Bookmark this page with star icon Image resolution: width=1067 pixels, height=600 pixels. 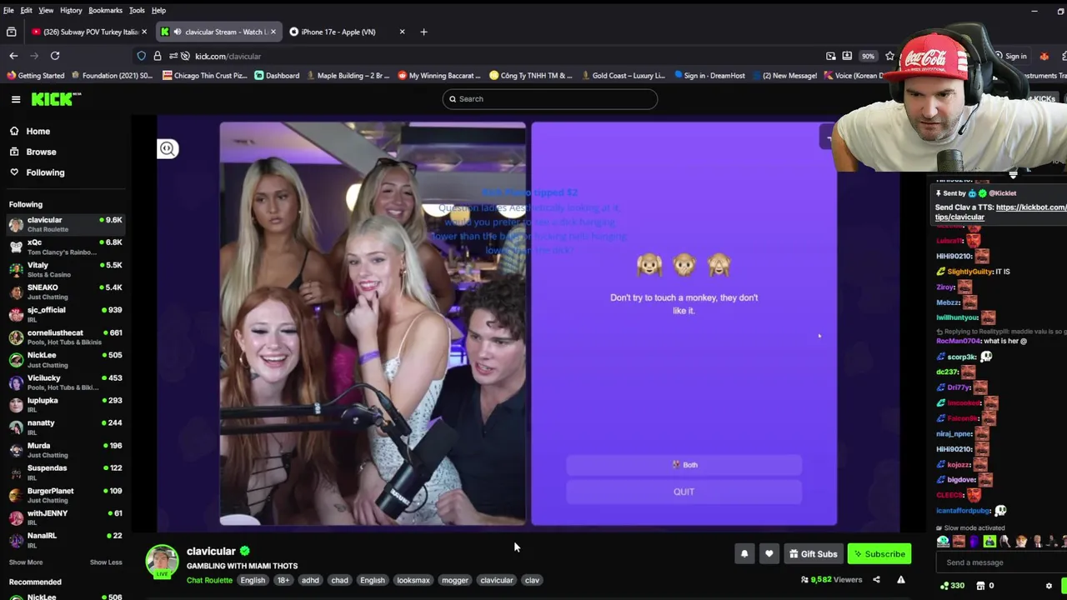[x=889, y=56]
